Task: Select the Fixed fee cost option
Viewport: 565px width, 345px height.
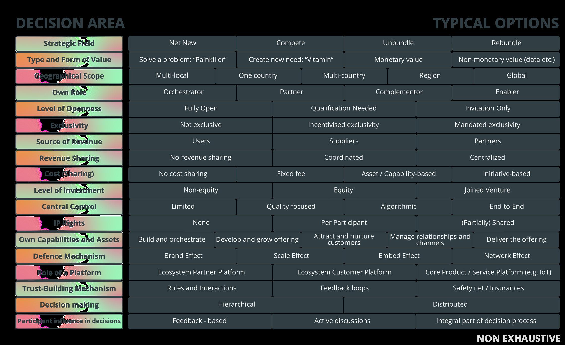Action: click(291, 174)
